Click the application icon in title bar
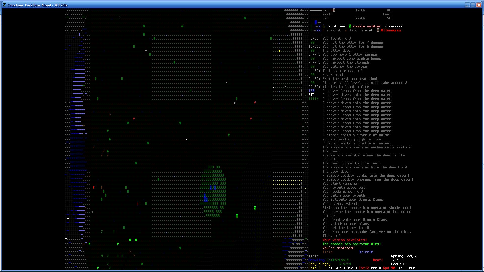The image size is (484, 272). (4, 5)
